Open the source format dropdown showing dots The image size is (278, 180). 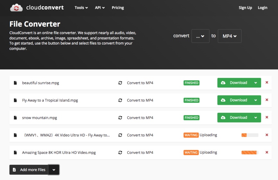coord(200,36)
